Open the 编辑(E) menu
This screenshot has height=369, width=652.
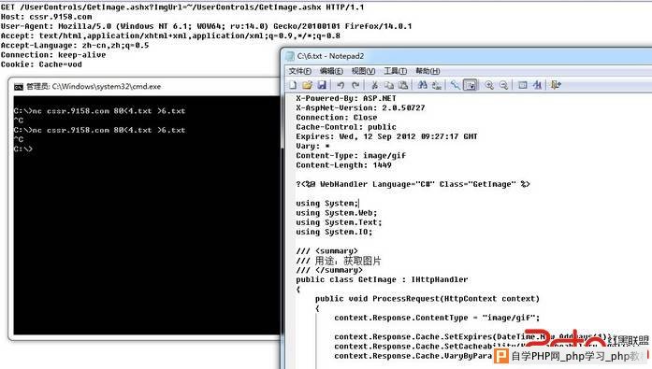[331, 71]
